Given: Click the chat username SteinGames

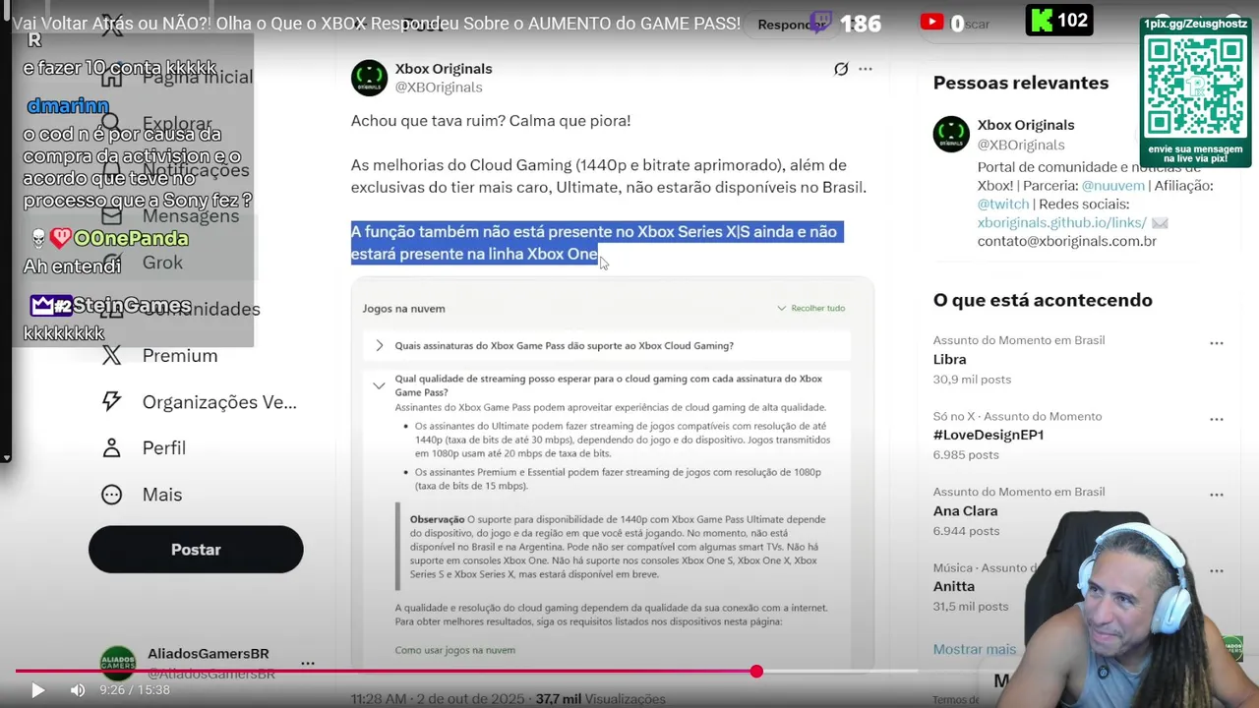Looking at the screenshot, I should [x=132, y=306].
